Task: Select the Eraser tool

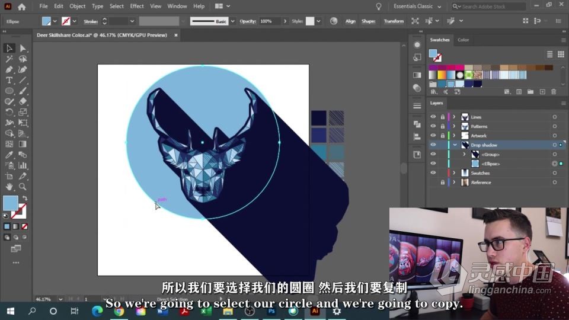Action: coord(23,101)
